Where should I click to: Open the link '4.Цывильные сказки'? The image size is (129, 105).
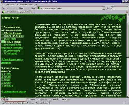click(x=14, y=92)
